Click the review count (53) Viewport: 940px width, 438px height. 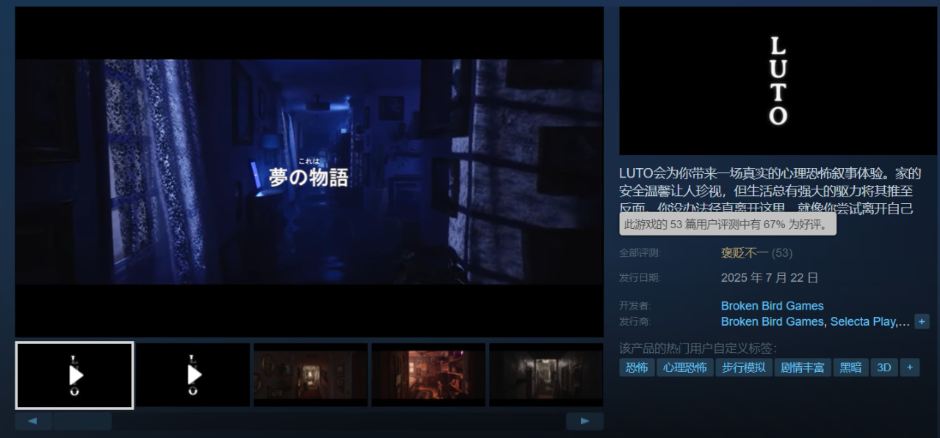(x=782, y=253)
